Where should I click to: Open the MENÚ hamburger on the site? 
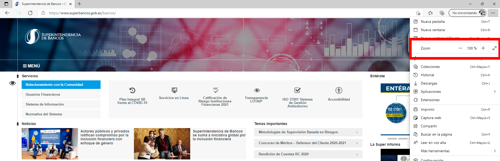[x=32, y=66]
